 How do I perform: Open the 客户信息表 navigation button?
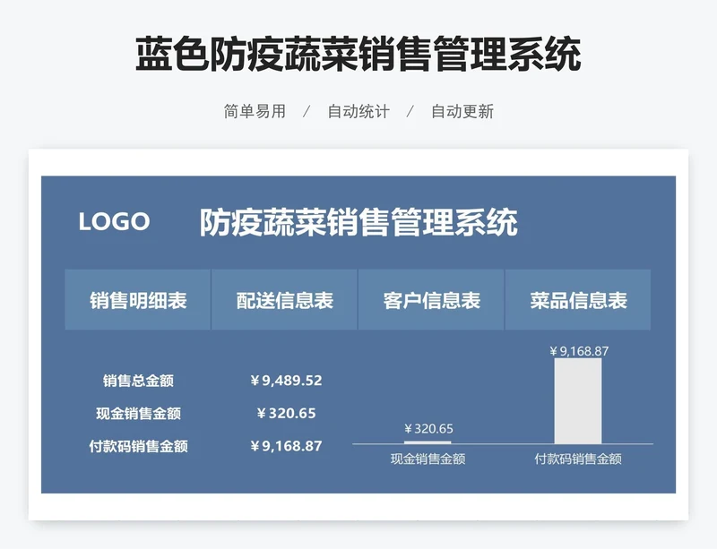[431, 300]
